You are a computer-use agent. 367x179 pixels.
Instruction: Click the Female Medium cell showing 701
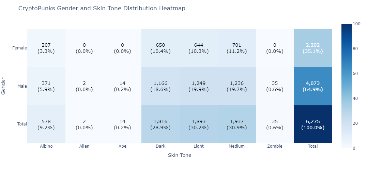coord(236,48)
